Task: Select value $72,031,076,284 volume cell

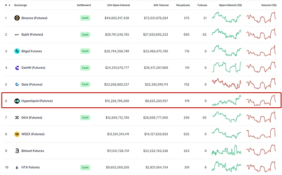Action: coord(156,18)
